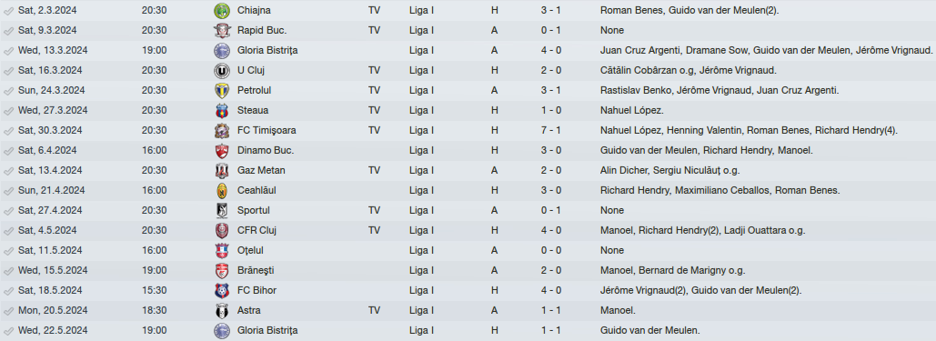Open the Sportul team name link

point(254,210)
